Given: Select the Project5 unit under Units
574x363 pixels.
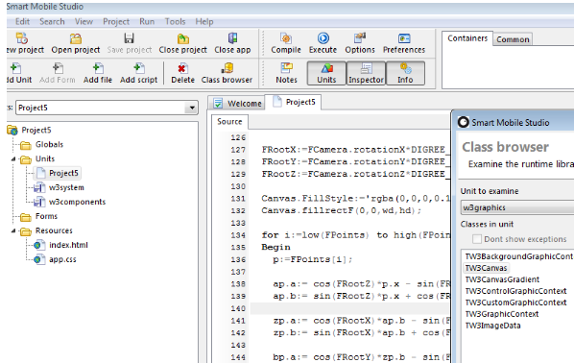Looking at the screenshot, I should tap(63, 173).
